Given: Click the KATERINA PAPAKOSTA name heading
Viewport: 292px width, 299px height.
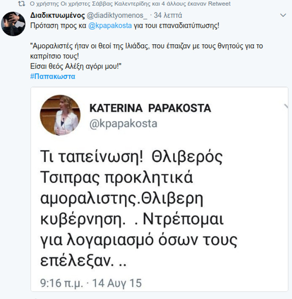Looking at the screenshot, I should [150, 108].
